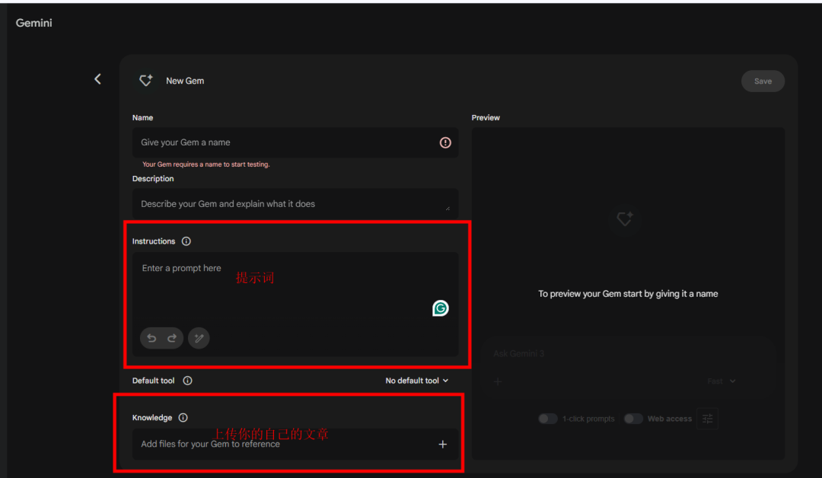Click the Add files for your Gem field
Image resolution: width=822 pixels, height=478 pixels.
[x=295, y=445]
